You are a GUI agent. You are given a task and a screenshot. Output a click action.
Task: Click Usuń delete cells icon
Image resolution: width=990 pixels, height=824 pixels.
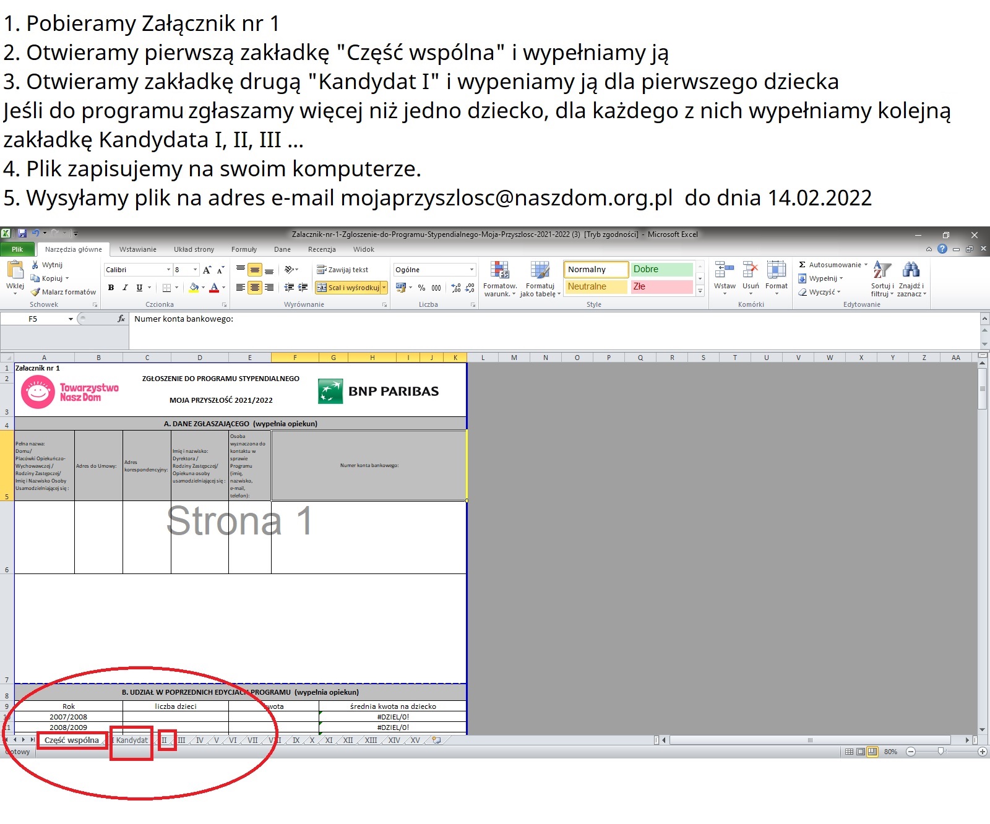click(x=751, y=270)
